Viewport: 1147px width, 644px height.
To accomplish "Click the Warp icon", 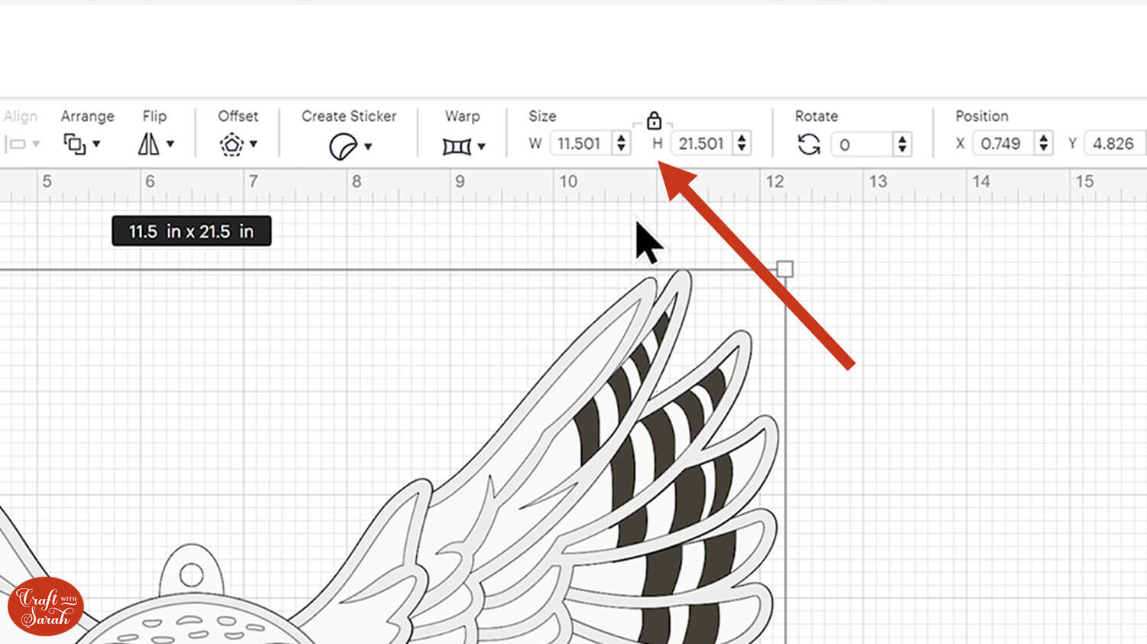I will (x=457, y=146).
